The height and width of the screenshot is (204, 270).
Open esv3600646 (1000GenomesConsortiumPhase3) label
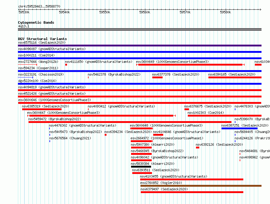55,100
